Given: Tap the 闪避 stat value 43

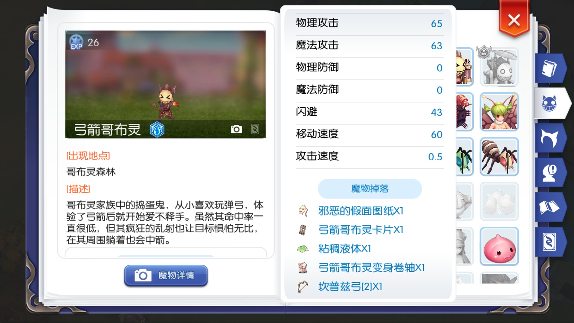Looking at the screenshot, I should (x=436, y=112).
